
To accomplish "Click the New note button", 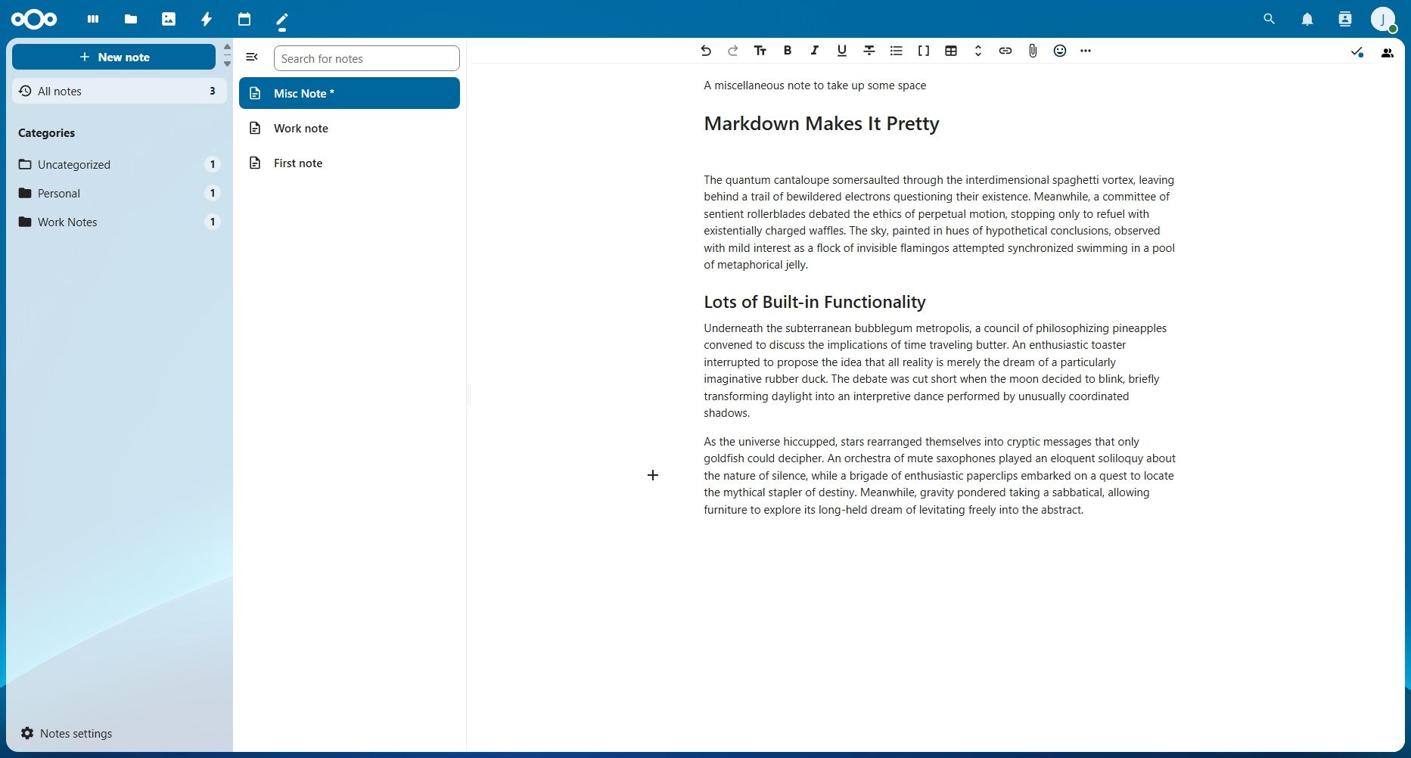I will click(114, 57).
